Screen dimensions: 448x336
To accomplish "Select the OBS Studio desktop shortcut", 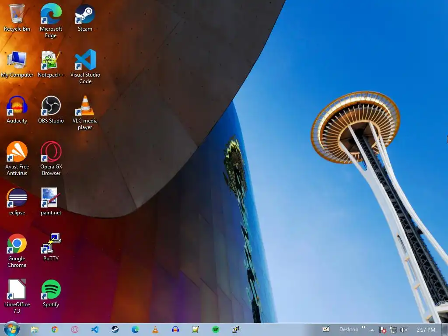I will coord(51,109).
